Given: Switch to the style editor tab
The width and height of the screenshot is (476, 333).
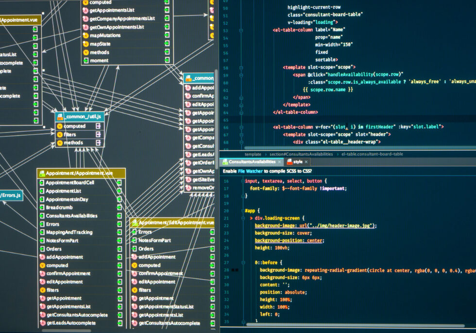Looking at the screenshot, I should tap(297, 162).
